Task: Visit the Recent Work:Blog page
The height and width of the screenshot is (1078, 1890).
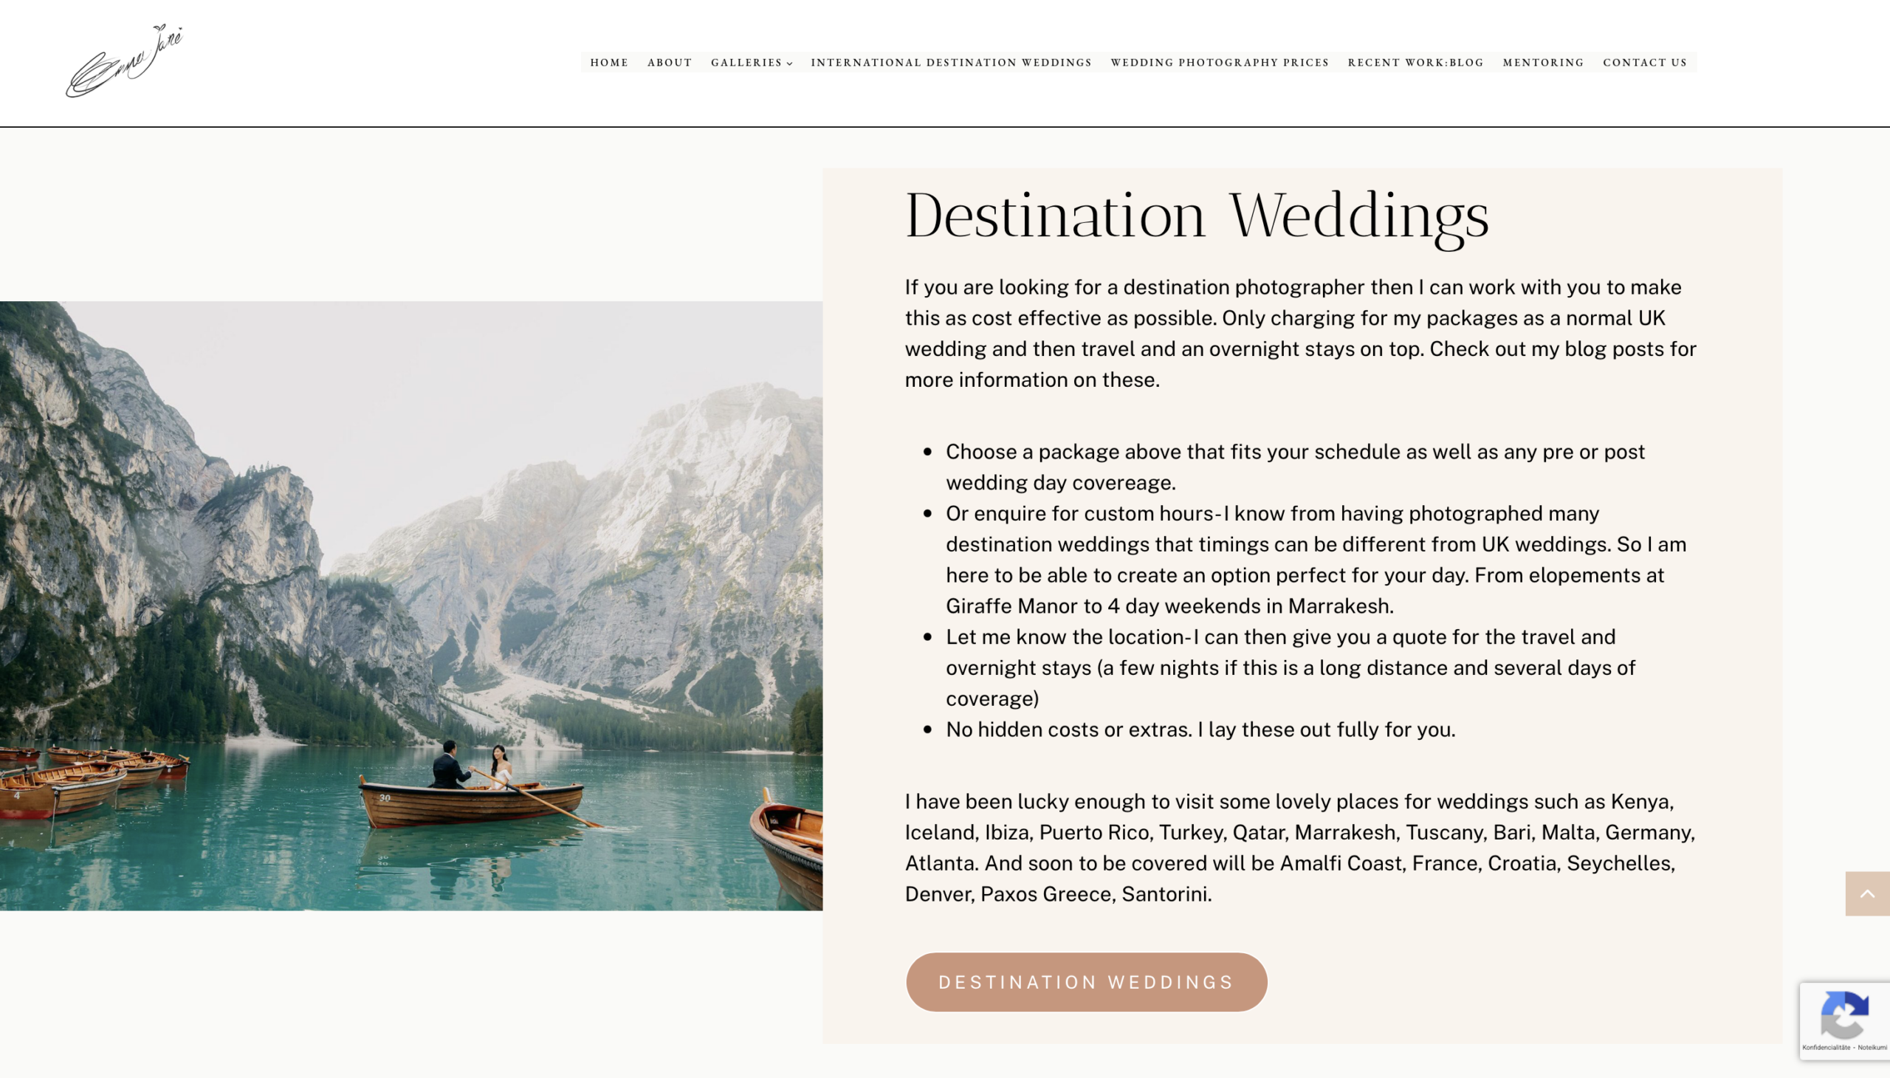Action: click(x=1415, y=63)
